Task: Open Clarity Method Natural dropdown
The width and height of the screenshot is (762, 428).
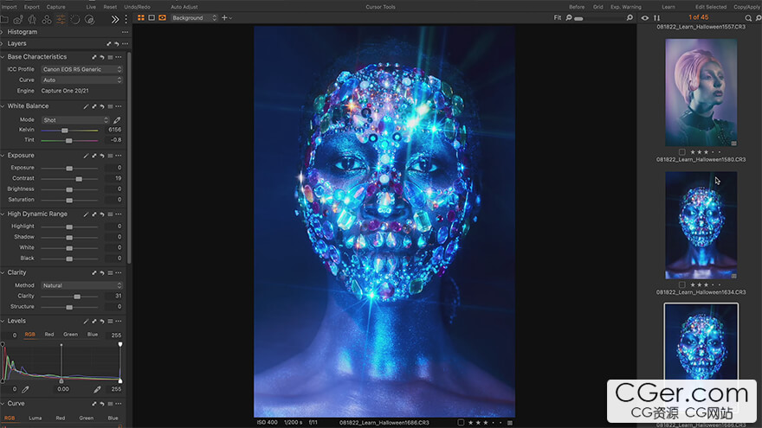Action: tap(81, 286)
